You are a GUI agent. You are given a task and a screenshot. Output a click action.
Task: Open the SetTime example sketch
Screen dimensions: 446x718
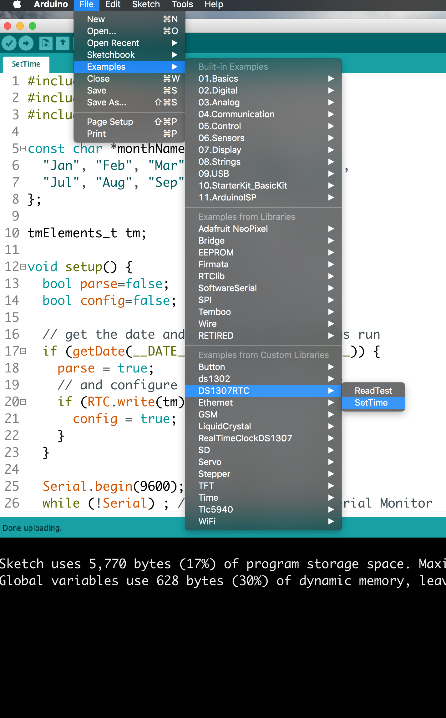tap(373, 402)
